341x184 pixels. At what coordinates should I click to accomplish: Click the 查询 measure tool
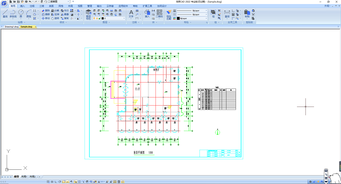[x=227, y=14]
